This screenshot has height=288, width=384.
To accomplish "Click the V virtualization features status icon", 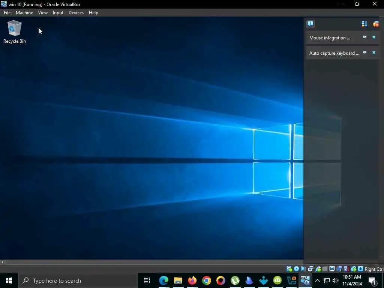I will [346, 269].
